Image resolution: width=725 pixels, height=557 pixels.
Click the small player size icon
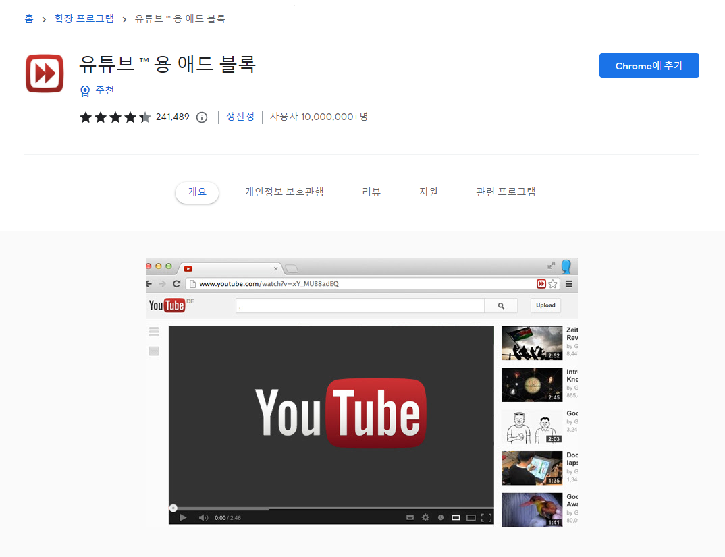click(456, 517)
